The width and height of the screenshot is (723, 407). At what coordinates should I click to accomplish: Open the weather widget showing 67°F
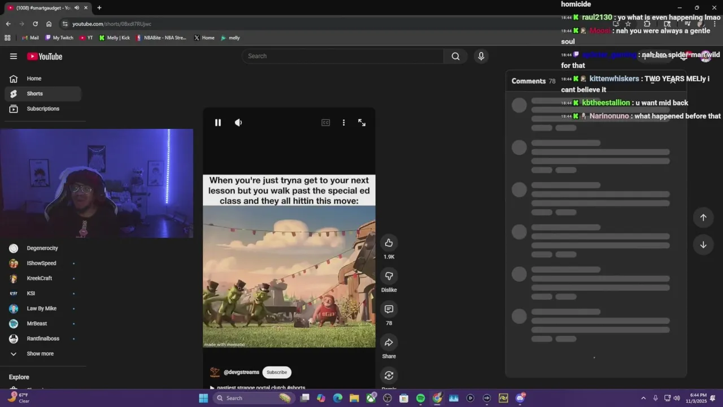click(x=18, y=398)
